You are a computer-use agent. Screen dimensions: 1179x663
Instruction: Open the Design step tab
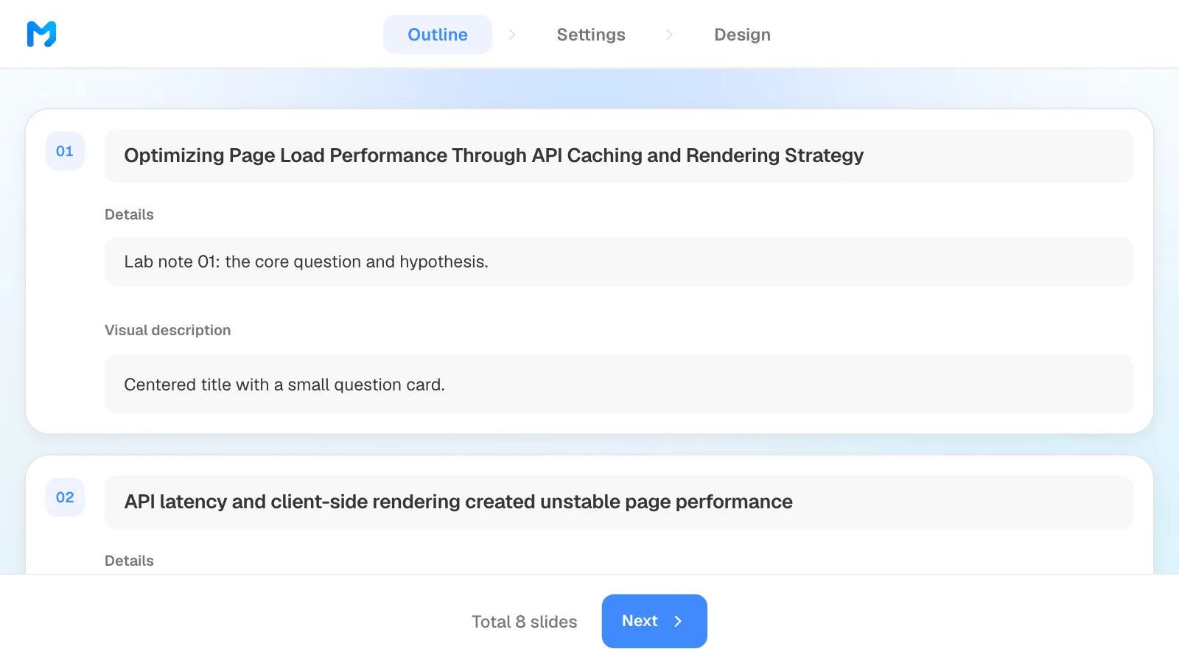click(x=742, y=35)
